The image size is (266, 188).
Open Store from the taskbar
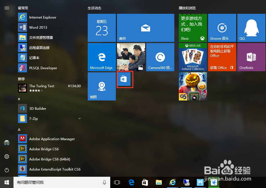[145, 182]
